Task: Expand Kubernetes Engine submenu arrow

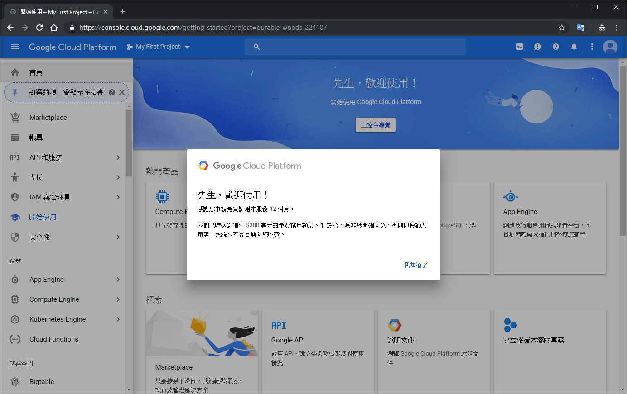Action: click(118, 319)
